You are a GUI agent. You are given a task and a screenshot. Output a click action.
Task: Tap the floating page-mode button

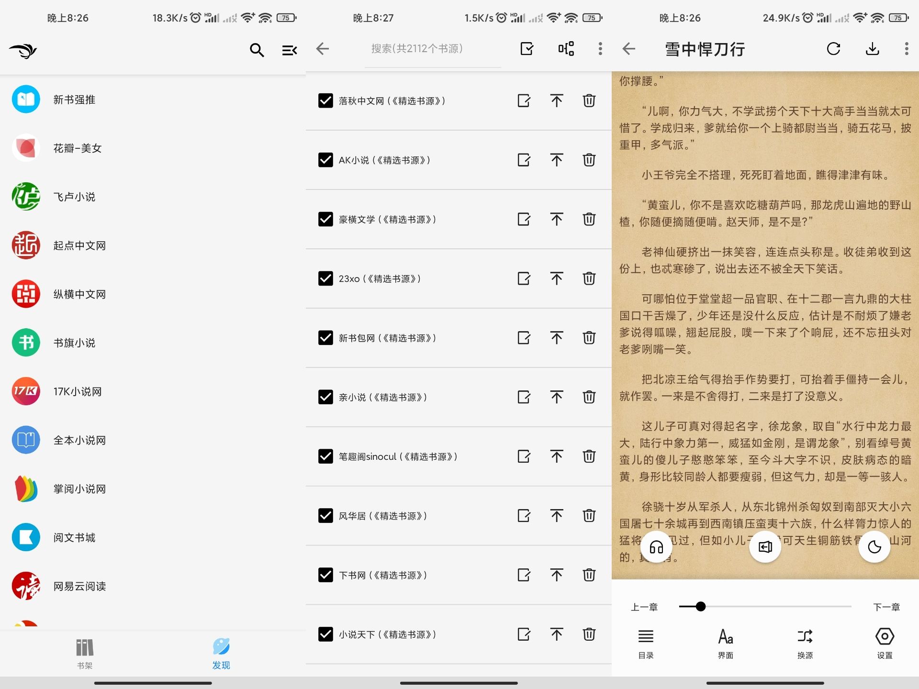coord(765,547)
